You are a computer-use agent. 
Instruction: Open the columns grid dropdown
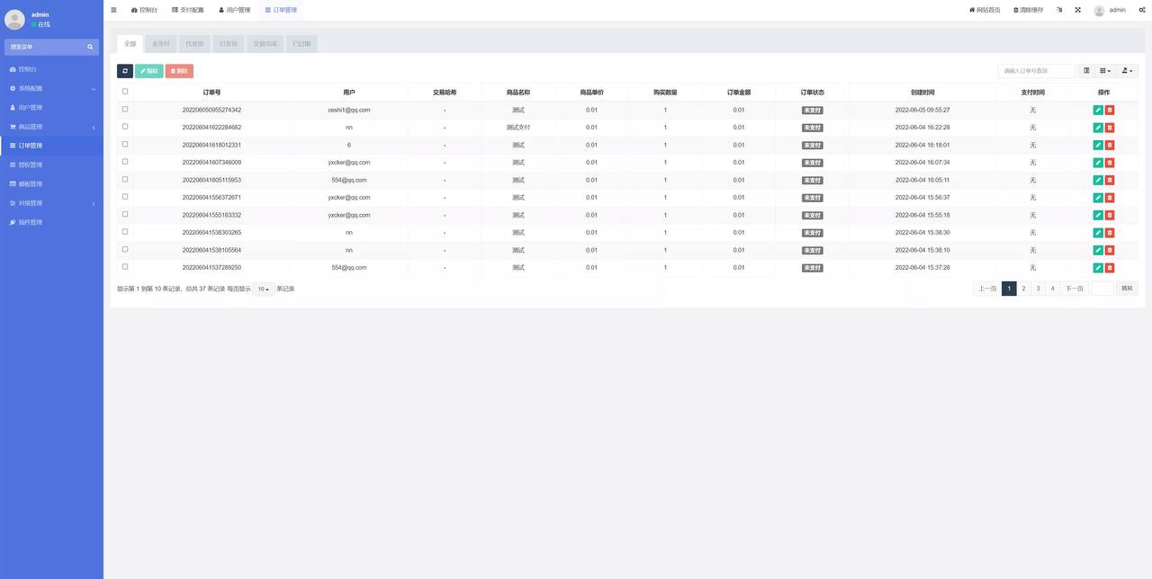point(1105,71)
